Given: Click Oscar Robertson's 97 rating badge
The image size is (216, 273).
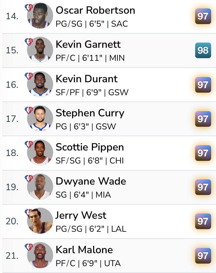Looking at the screenshot, I should [203, 16].
